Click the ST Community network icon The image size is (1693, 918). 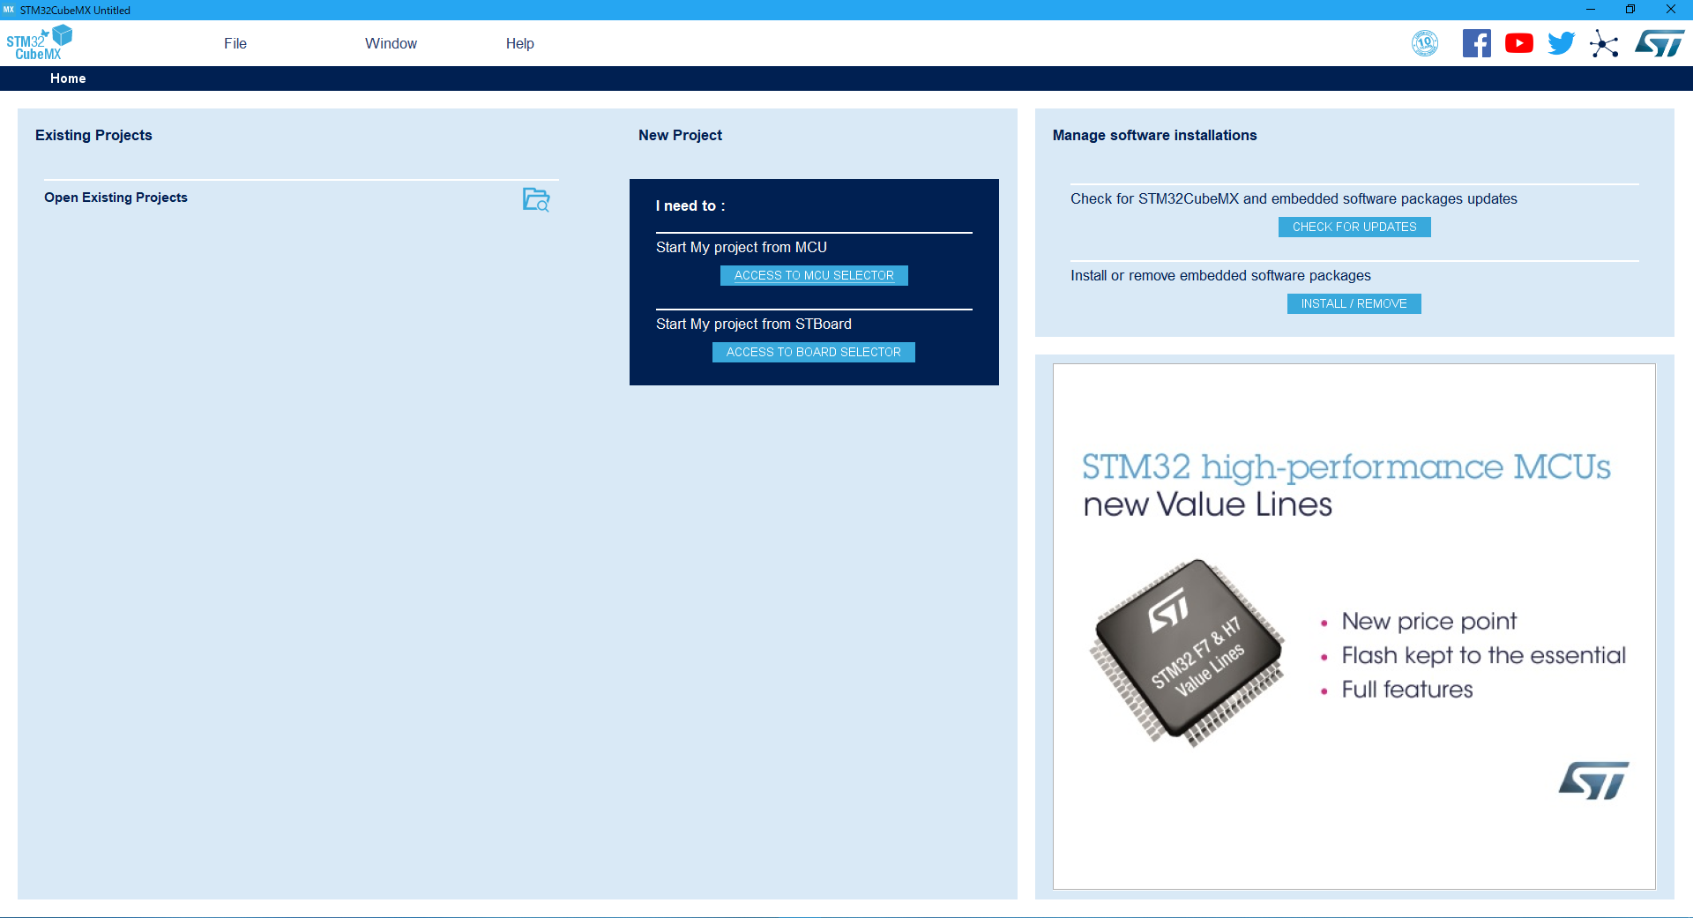[x=1605, y=43]
